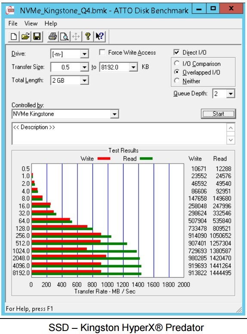Click the Start benchmark button
Viewport: 247px width, 334px height.
[x=218, y=114]
